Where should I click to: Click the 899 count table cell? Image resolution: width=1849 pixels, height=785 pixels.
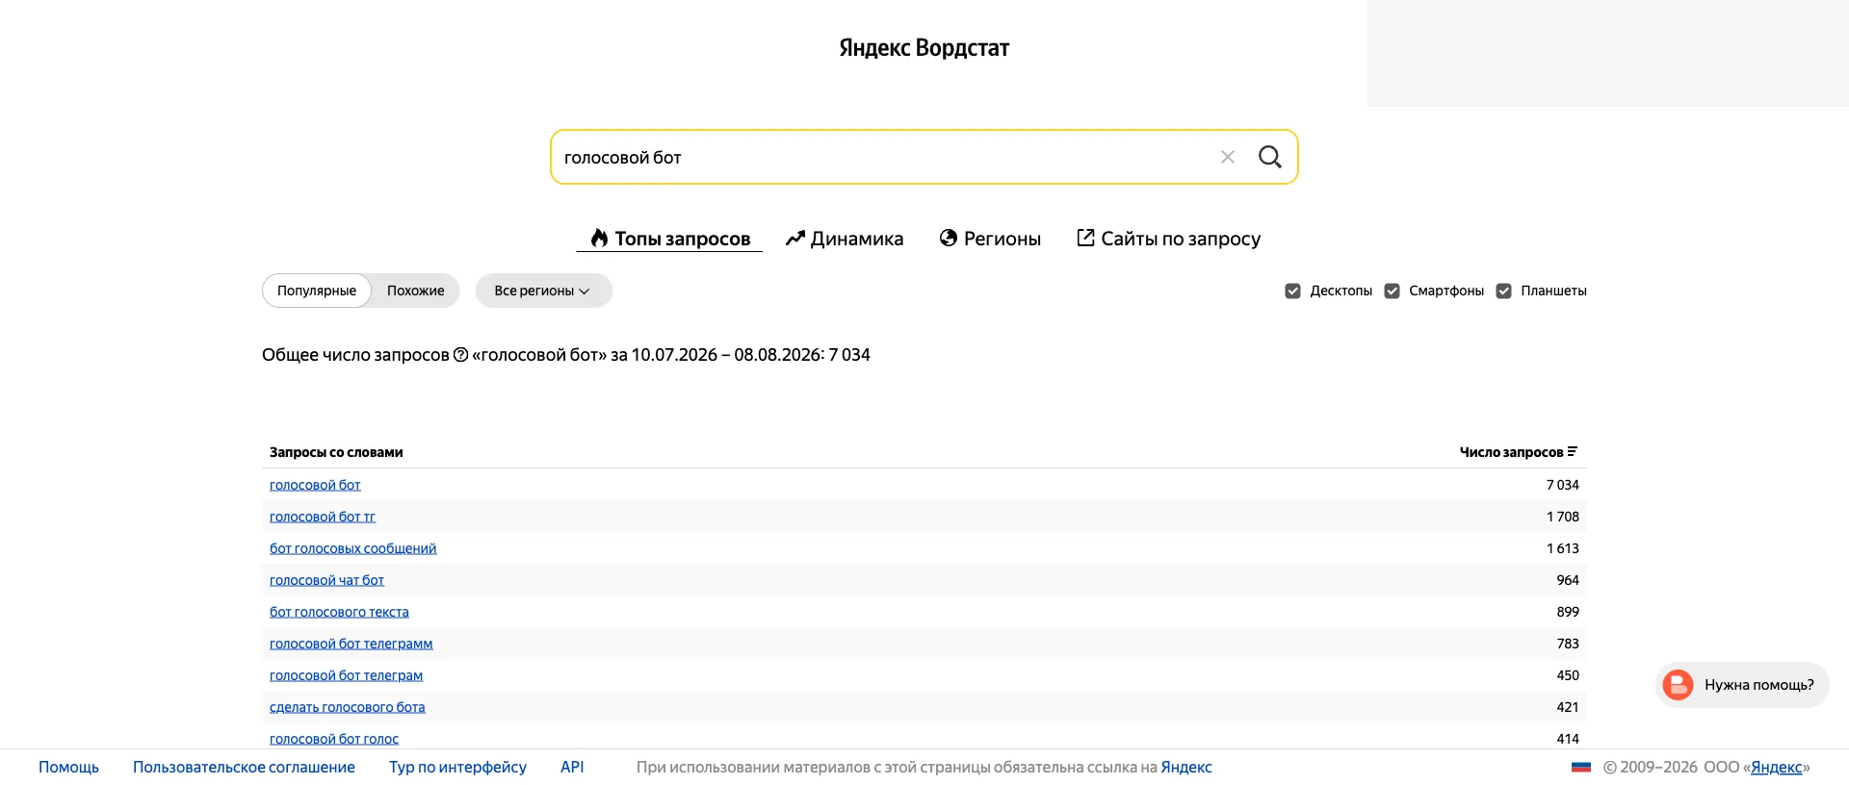click(1568, 612)
